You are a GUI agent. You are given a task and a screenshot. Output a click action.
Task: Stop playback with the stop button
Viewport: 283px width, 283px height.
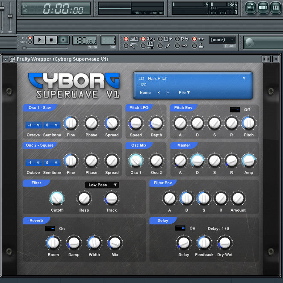[x=51, y=40]
